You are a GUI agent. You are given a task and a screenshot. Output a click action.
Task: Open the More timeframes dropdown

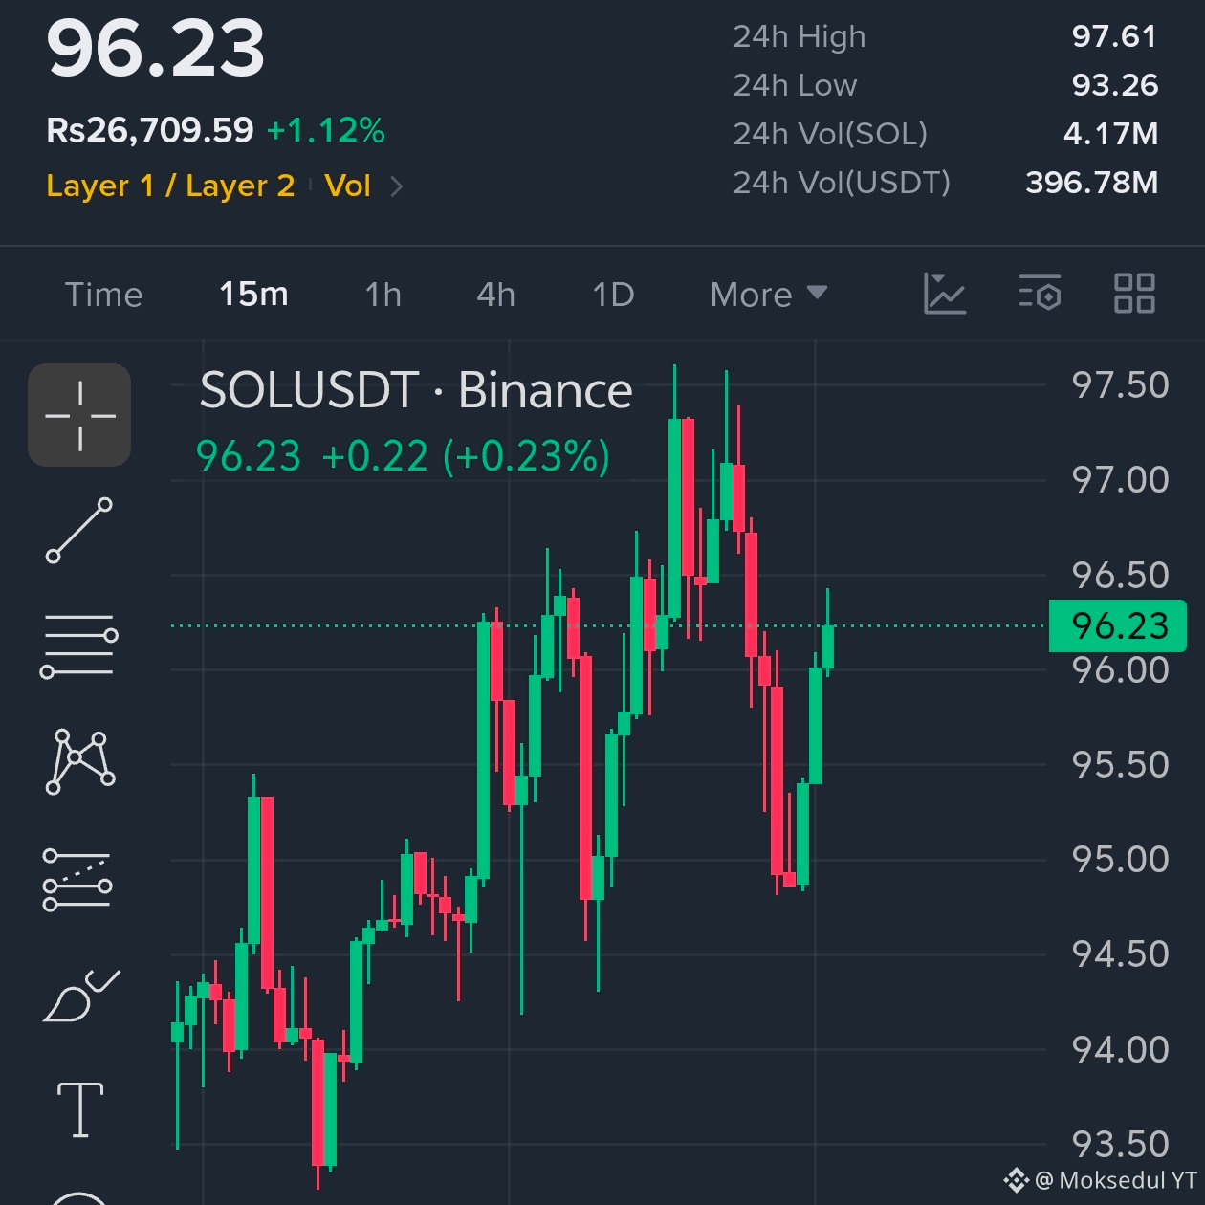click(x=768, y=295)
